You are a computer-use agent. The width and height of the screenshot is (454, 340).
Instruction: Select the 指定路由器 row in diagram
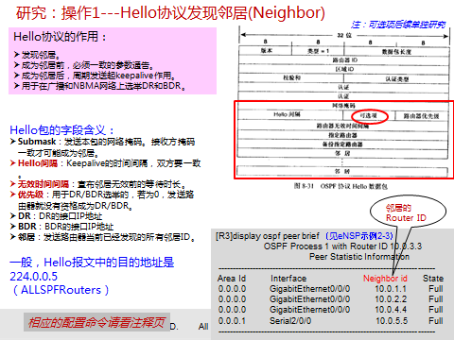click(x=343, y=135)
